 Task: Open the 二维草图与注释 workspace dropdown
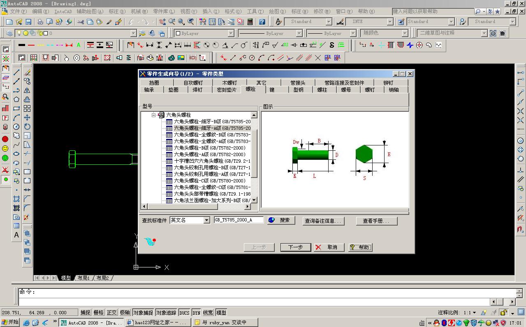coord(484,33)
